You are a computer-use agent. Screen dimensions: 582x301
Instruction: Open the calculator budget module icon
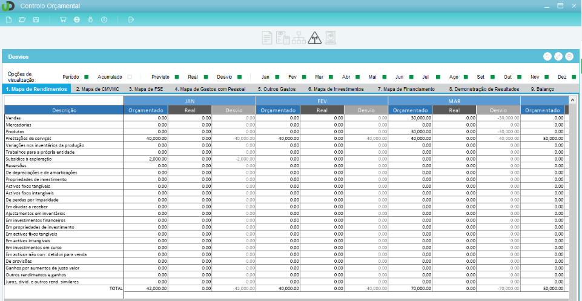pyautogui.click(x=283, y=38)
